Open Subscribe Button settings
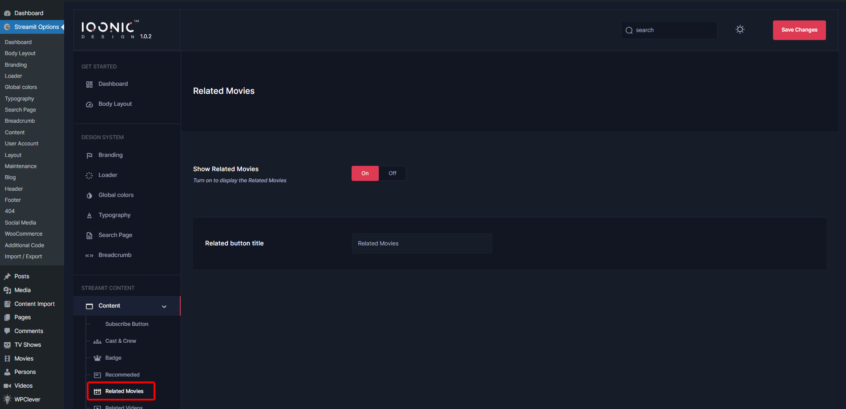 click(127, 324)
